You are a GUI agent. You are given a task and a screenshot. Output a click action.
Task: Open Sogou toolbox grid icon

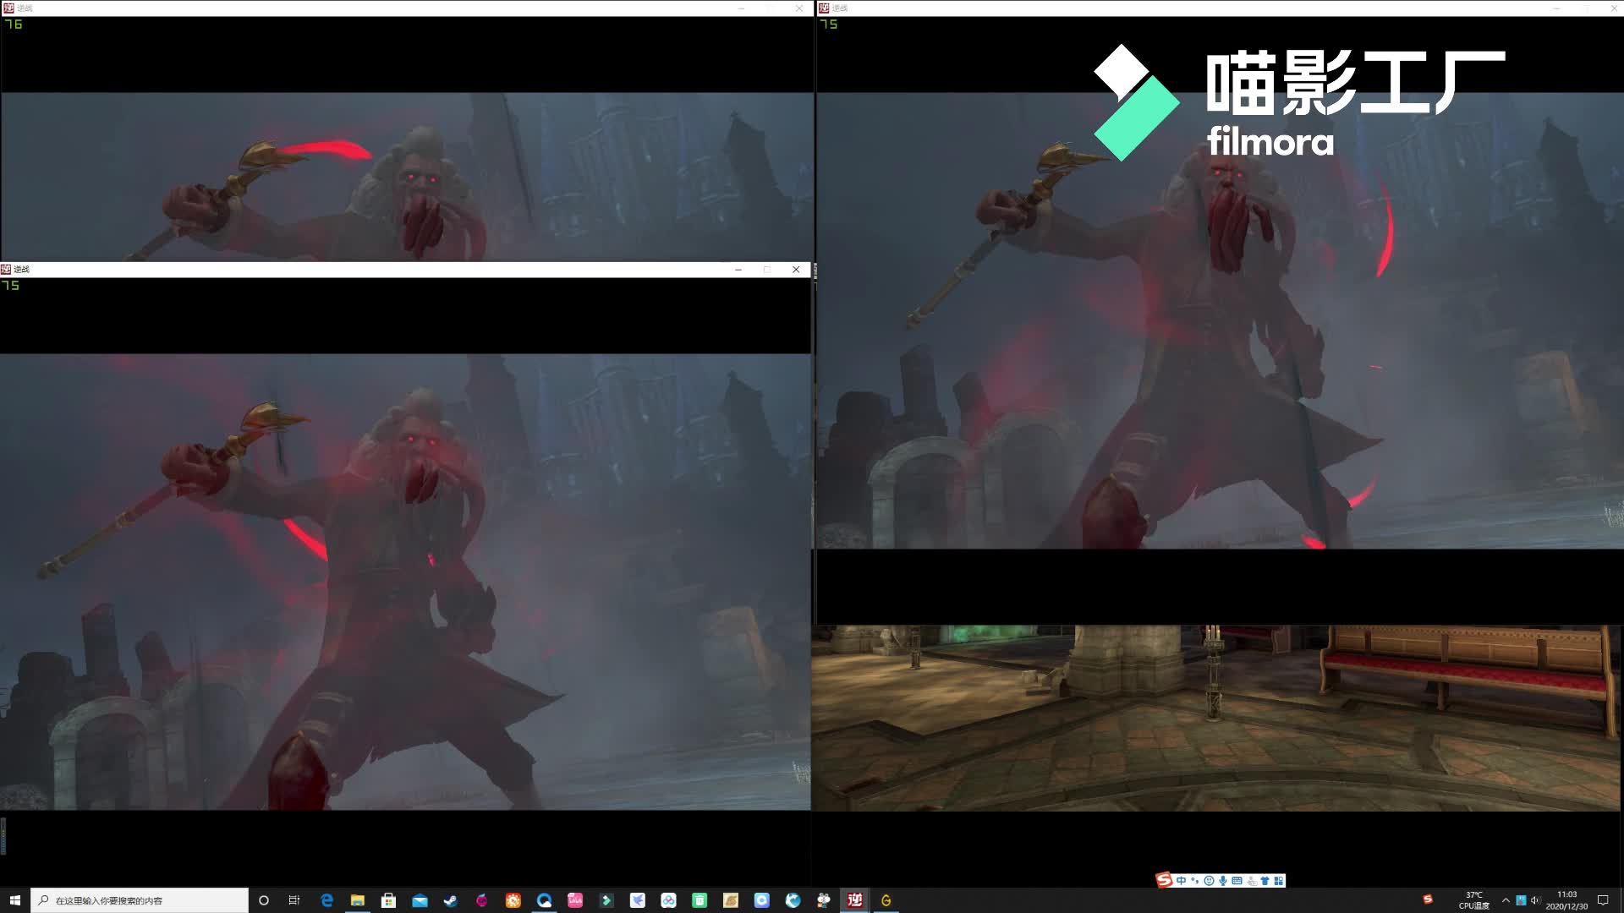pyautogui.click(x=1279, y=881)
